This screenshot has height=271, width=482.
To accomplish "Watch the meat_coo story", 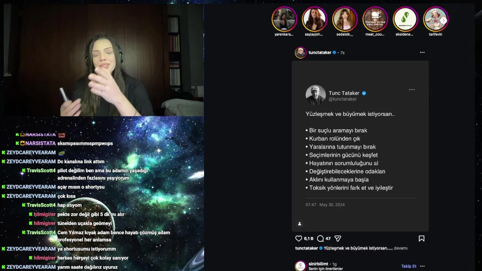I will (375, 19).
